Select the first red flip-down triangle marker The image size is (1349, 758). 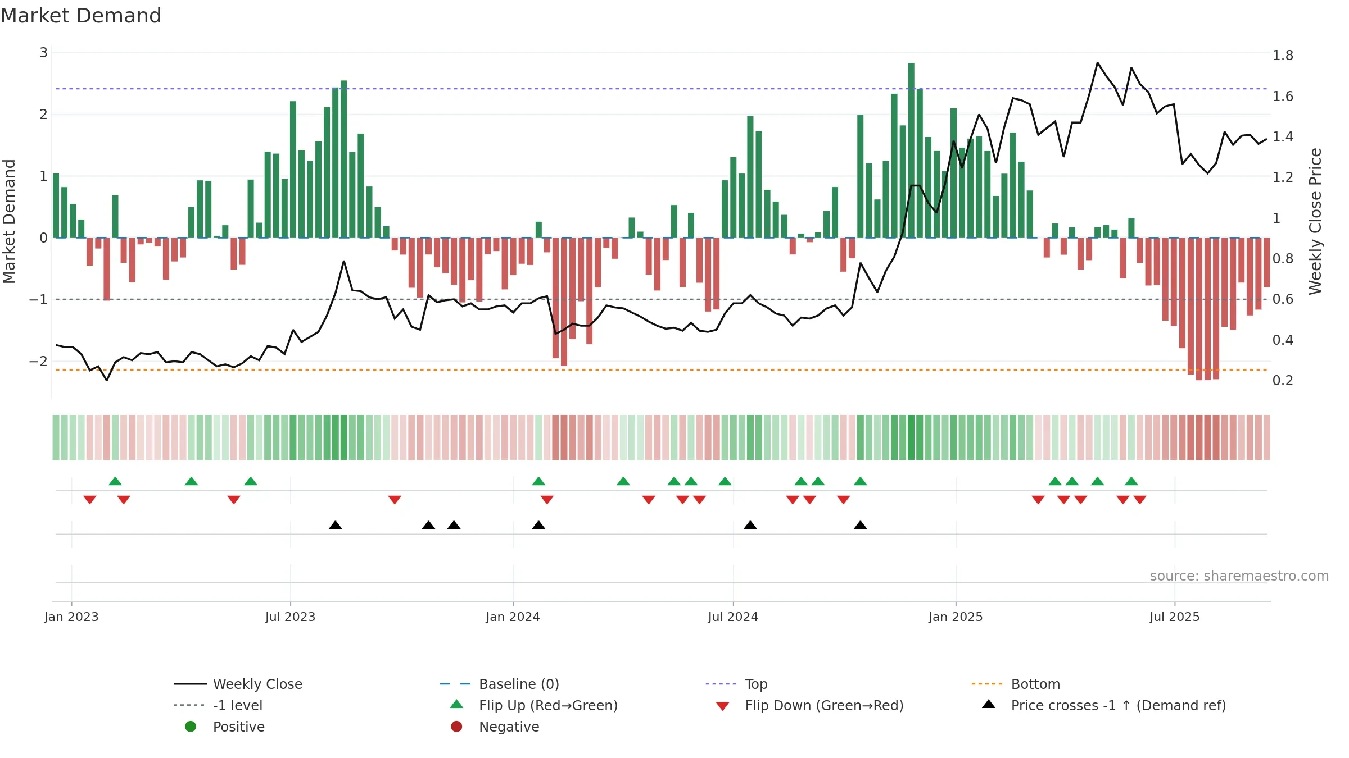point(90,500)
